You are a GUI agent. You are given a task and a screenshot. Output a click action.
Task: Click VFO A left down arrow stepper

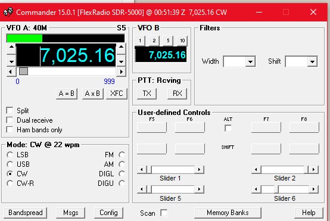click(11, 61)
